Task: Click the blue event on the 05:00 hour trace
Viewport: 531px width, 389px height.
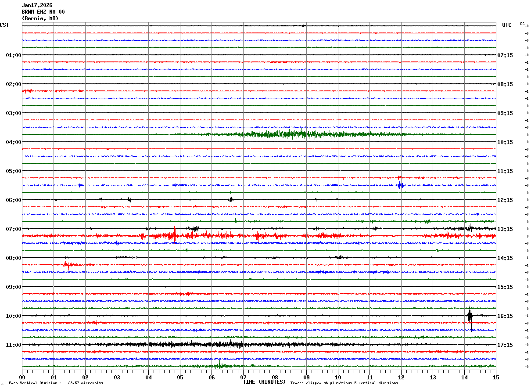Action: [400, 185]
